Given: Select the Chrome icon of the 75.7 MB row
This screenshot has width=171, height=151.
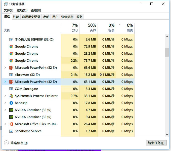Looking at the screenshot, I should [11, 61].
